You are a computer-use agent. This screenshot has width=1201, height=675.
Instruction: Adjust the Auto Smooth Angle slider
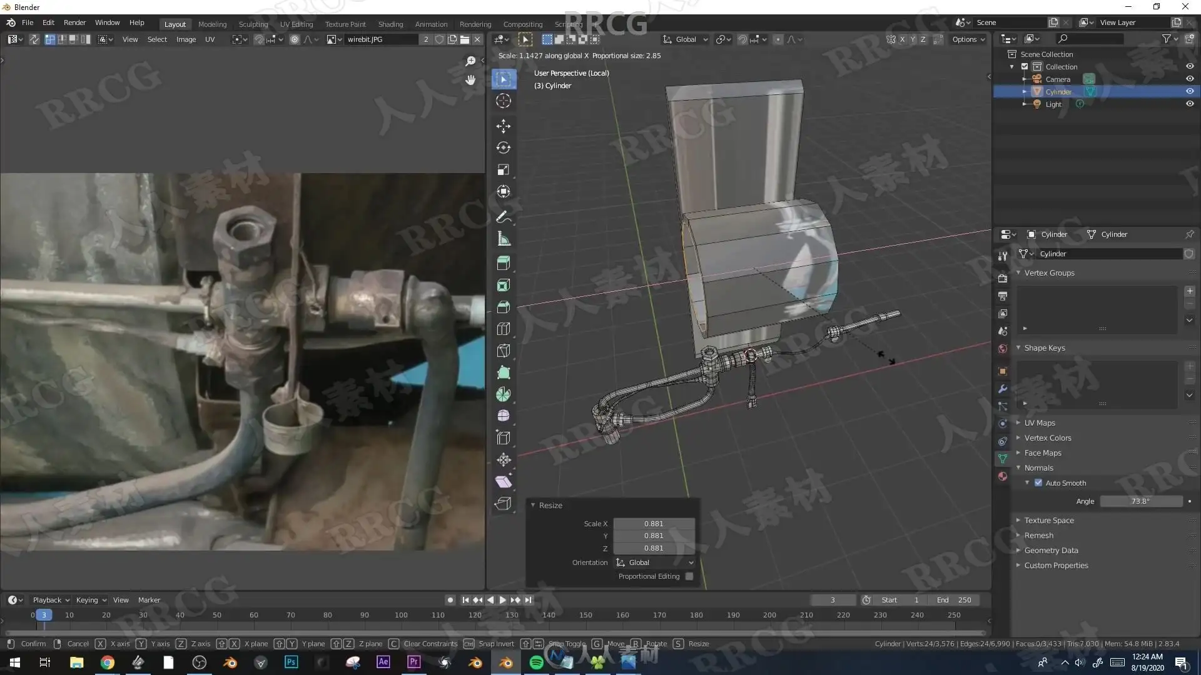coord(1140,501)
